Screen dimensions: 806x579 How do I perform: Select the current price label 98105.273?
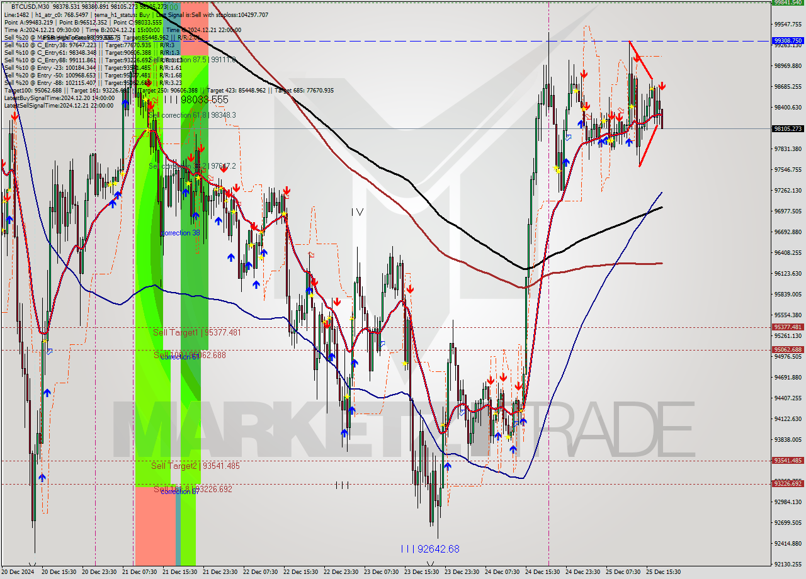pos(788,128)
